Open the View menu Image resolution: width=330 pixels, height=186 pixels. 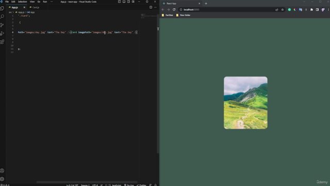tap(32, 2)
